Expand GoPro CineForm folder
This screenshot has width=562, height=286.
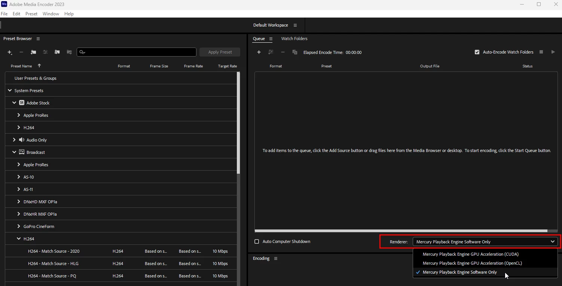pos(19,226)
